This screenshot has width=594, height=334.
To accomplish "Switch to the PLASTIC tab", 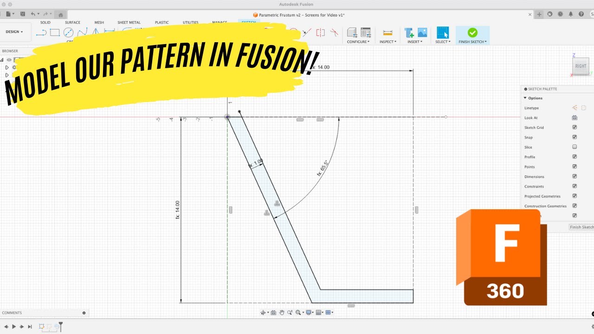I will (162, 22).
